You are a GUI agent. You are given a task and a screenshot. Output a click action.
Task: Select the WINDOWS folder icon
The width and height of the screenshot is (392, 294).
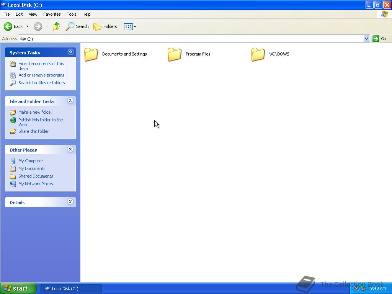pos(258,54)
